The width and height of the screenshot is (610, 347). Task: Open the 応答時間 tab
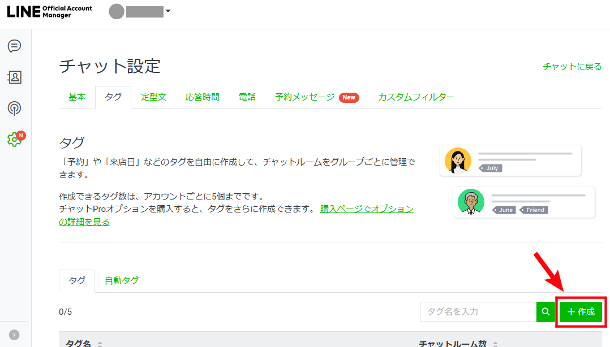203,97
